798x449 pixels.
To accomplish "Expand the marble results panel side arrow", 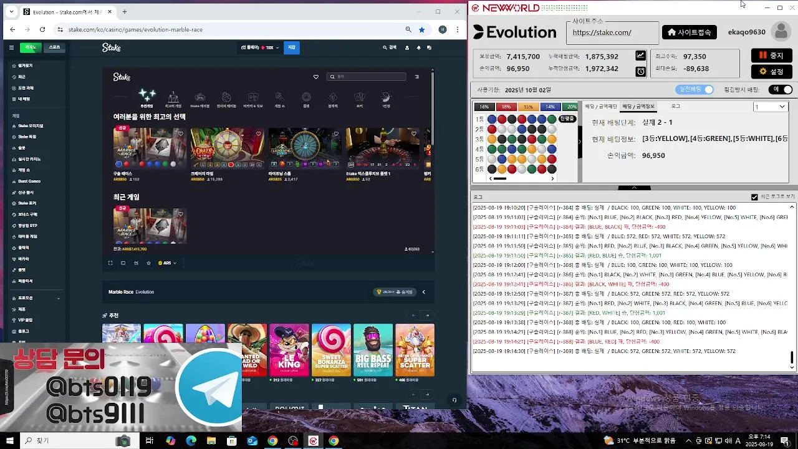I will click(x=579, y=142).
